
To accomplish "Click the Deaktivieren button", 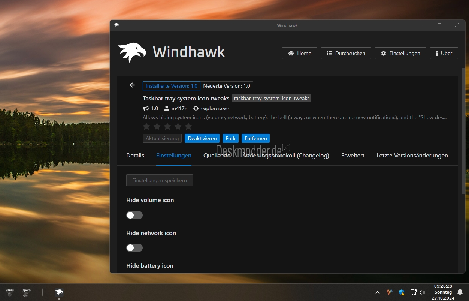I will pos(202,138).
